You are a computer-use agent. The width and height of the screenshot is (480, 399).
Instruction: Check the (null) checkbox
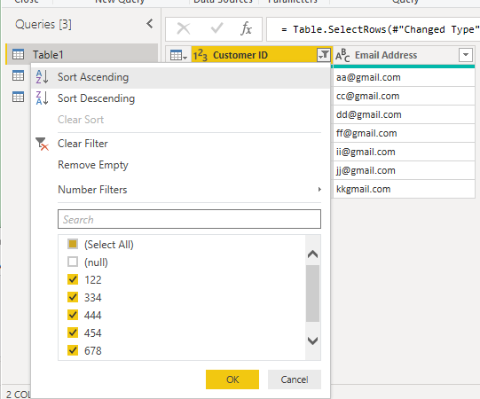click(73, 262)
